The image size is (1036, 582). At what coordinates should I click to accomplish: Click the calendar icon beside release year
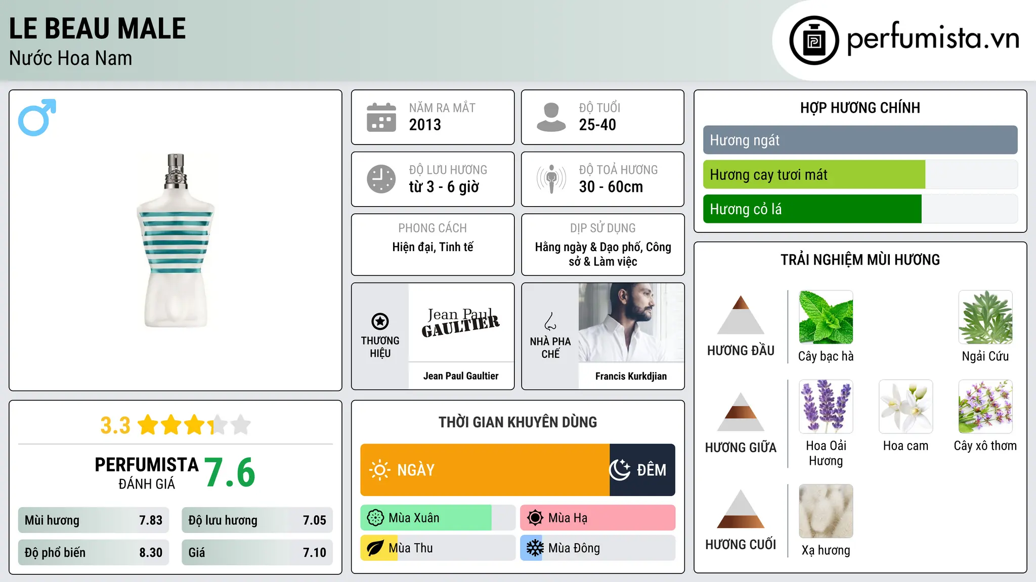pyautogui.click(x=381, y=117)
